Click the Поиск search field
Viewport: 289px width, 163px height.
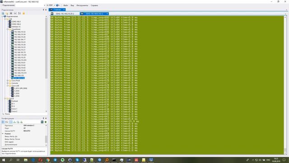[24, 114]
